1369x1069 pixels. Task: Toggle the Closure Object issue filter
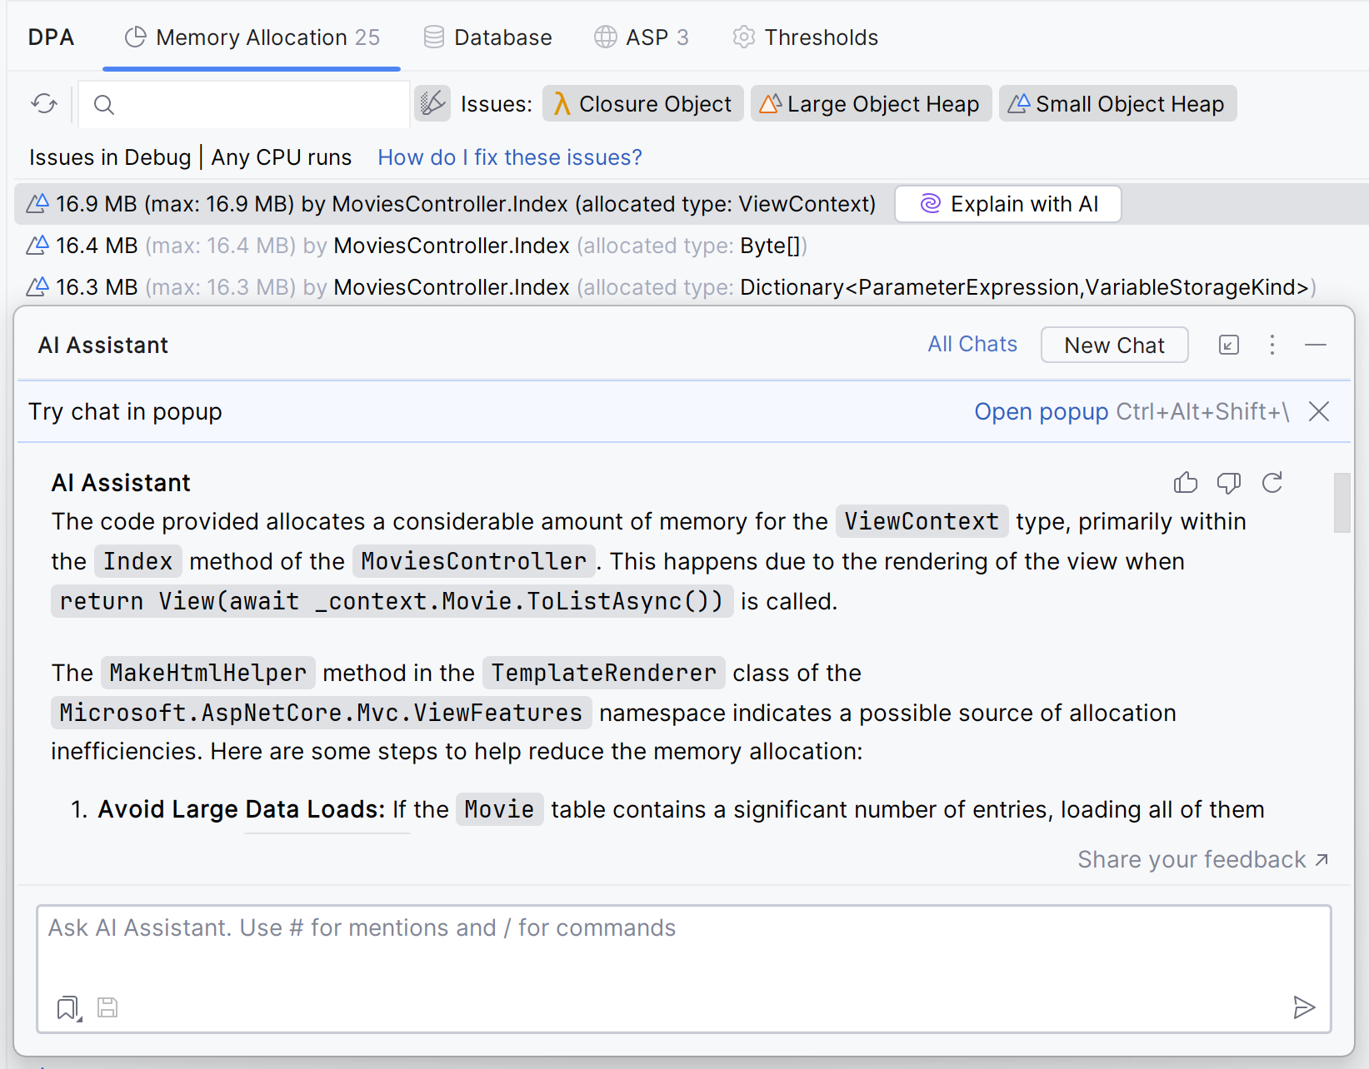642,103
